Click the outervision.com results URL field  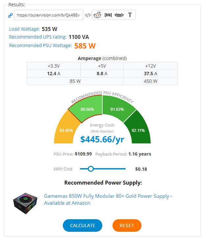[48, 15]
